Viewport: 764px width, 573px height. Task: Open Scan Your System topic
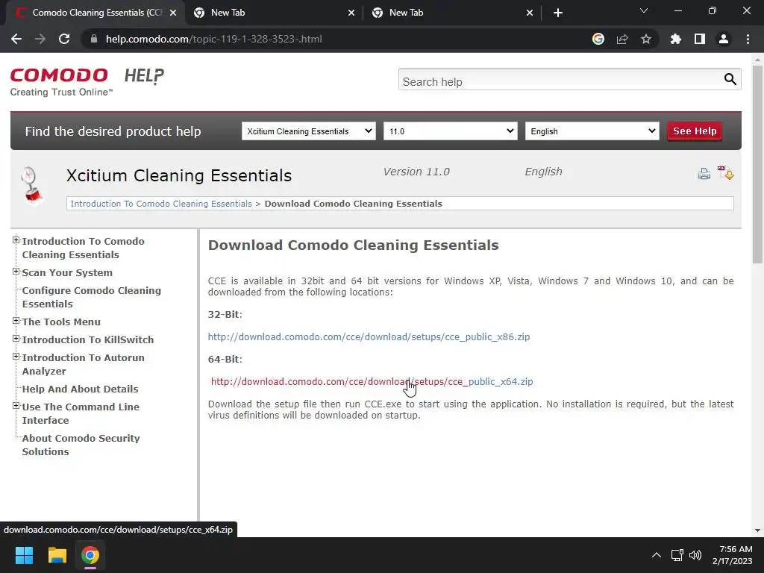pyautogui.click(x=67, y=272)
